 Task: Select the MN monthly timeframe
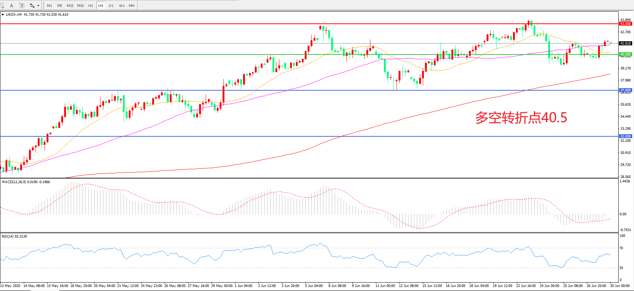click(x=132, y=5)
